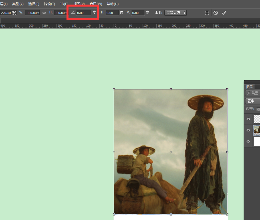Hide the white background layer eye icon
The image size is (260, 220).
[248, 141]
